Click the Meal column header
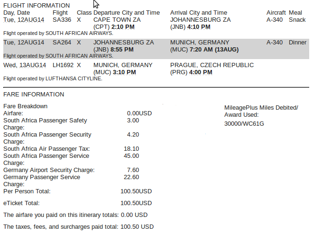This screenshot has width=313, height=233. pyautogui.click(x=295, y=13)
